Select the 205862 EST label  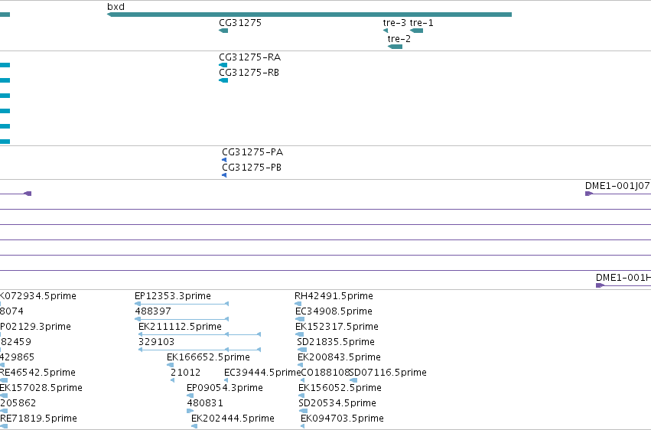tap(18, 403)
